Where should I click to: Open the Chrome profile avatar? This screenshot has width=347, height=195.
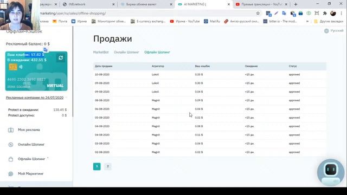pos(333,13)
